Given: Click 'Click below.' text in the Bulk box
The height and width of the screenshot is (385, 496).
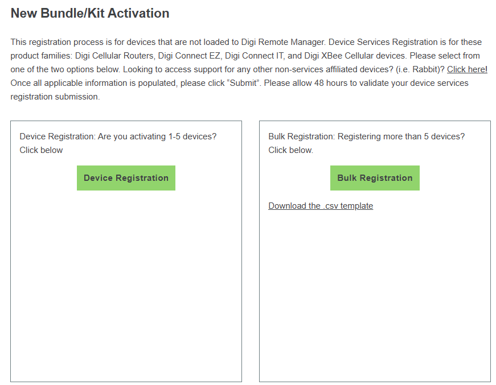Looking at the screenshot, I should pyautogui.click(x=290, y=150).
